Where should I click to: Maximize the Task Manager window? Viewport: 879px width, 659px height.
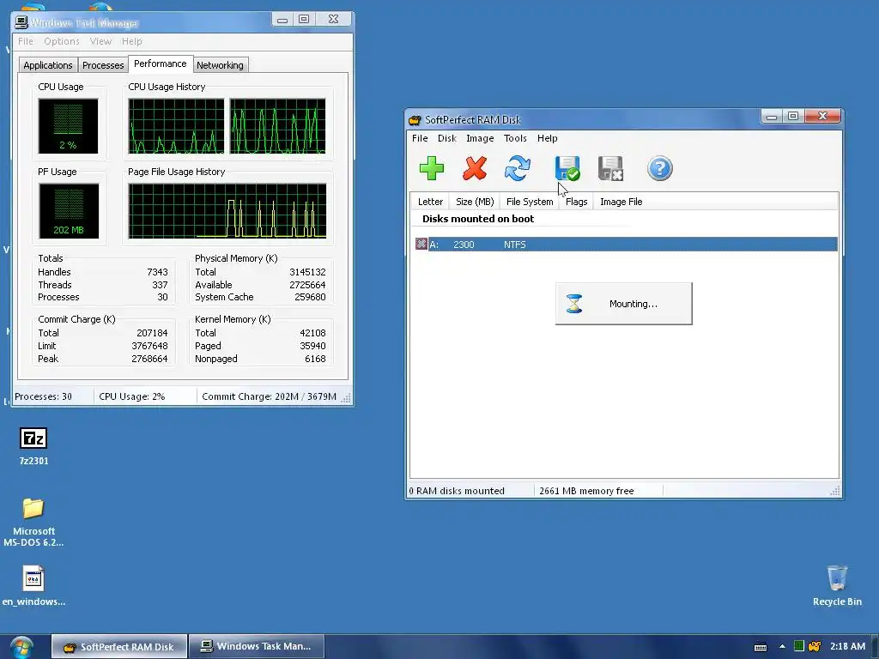pyautogui.click(x=304, y=19)
